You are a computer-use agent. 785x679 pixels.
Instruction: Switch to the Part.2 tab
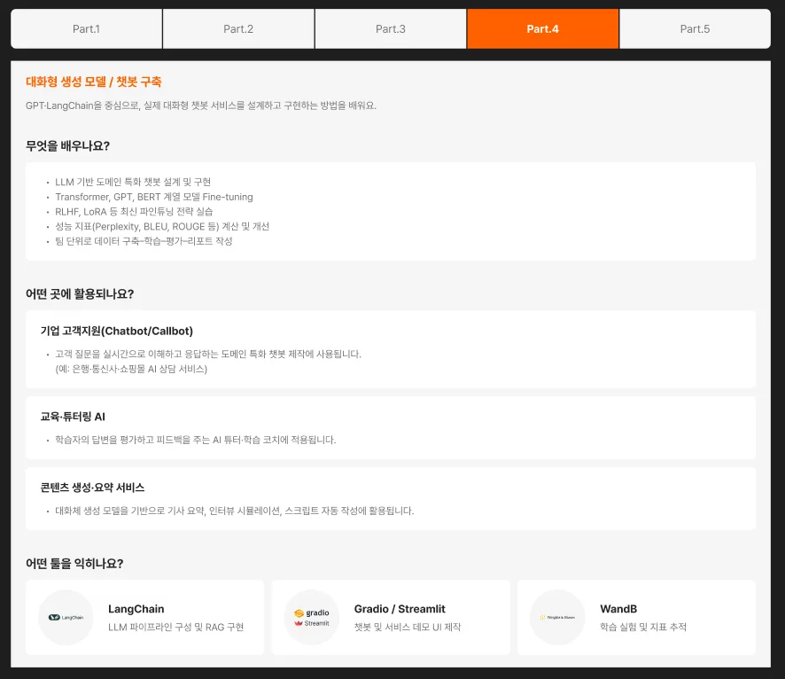click(x=237, y=28)
